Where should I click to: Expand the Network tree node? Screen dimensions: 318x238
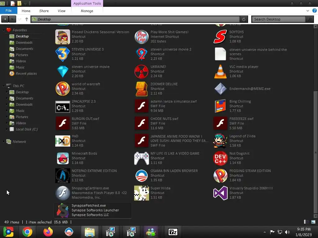click(3, 142)
